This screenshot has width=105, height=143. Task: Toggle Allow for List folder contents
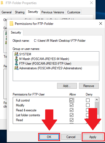(x=71, y=115)
